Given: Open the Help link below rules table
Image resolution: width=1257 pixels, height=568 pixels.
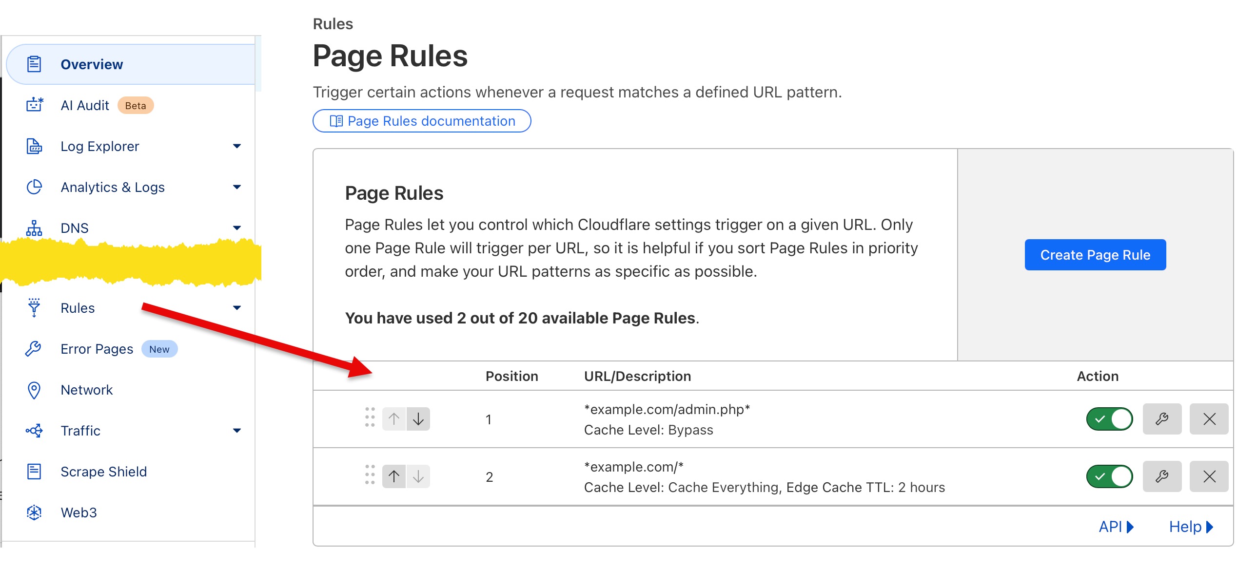Looking at the screenshot, I should pos(1191,527).
